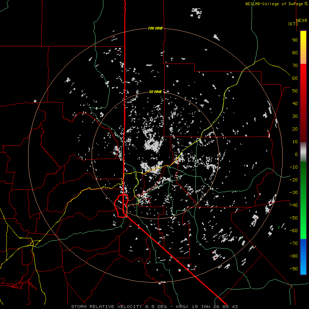This screenshot has width=309, height=309.
Task: Select the -20 value on velocity scale
Action: click(x=294, y=180)
